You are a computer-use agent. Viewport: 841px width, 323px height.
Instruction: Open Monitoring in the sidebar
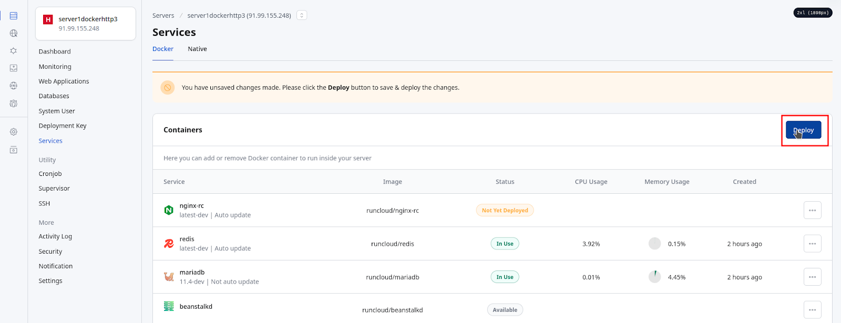(x=55, y=67)
